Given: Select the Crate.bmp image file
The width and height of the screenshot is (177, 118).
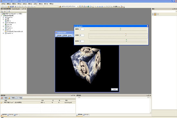Looking at the screenshot, I should coord(9,24).
